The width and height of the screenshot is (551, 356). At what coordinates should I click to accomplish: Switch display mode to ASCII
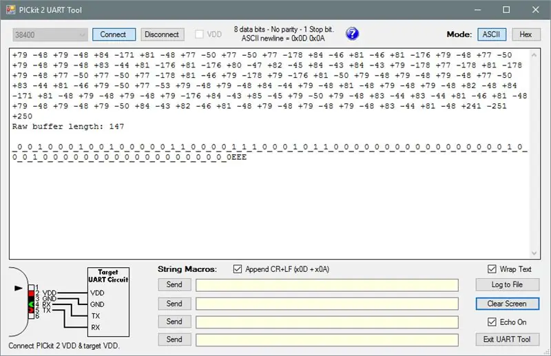[x=492, y=34]
